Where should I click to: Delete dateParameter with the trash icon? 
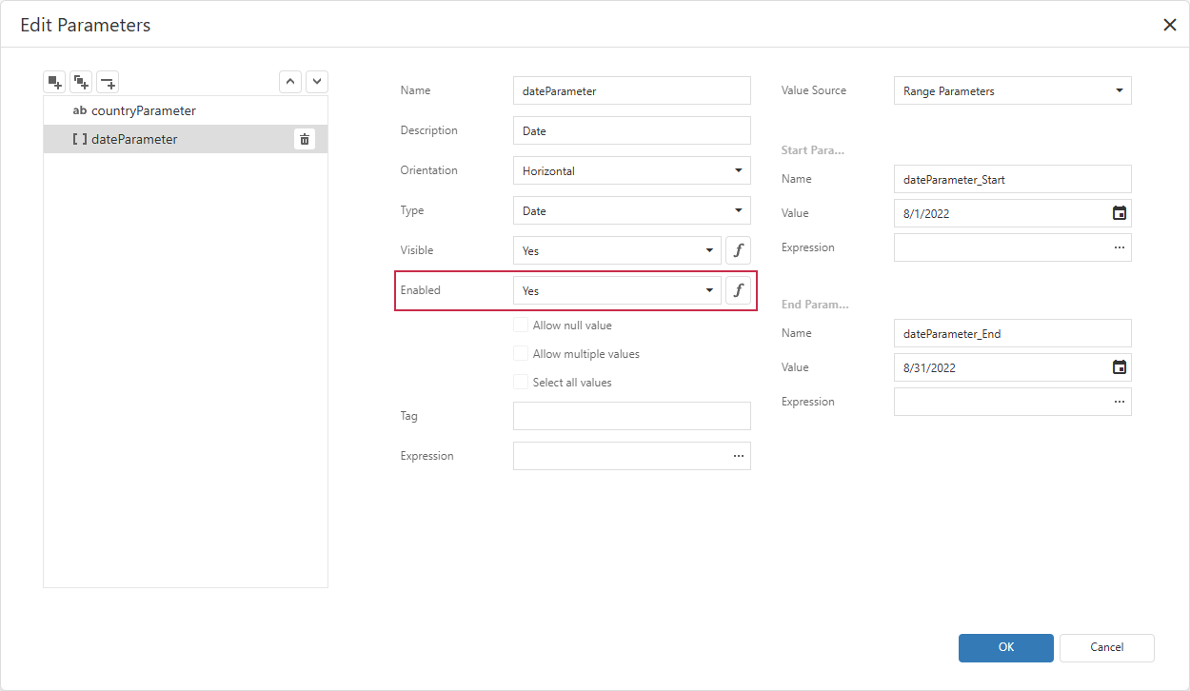click(305, 139)
